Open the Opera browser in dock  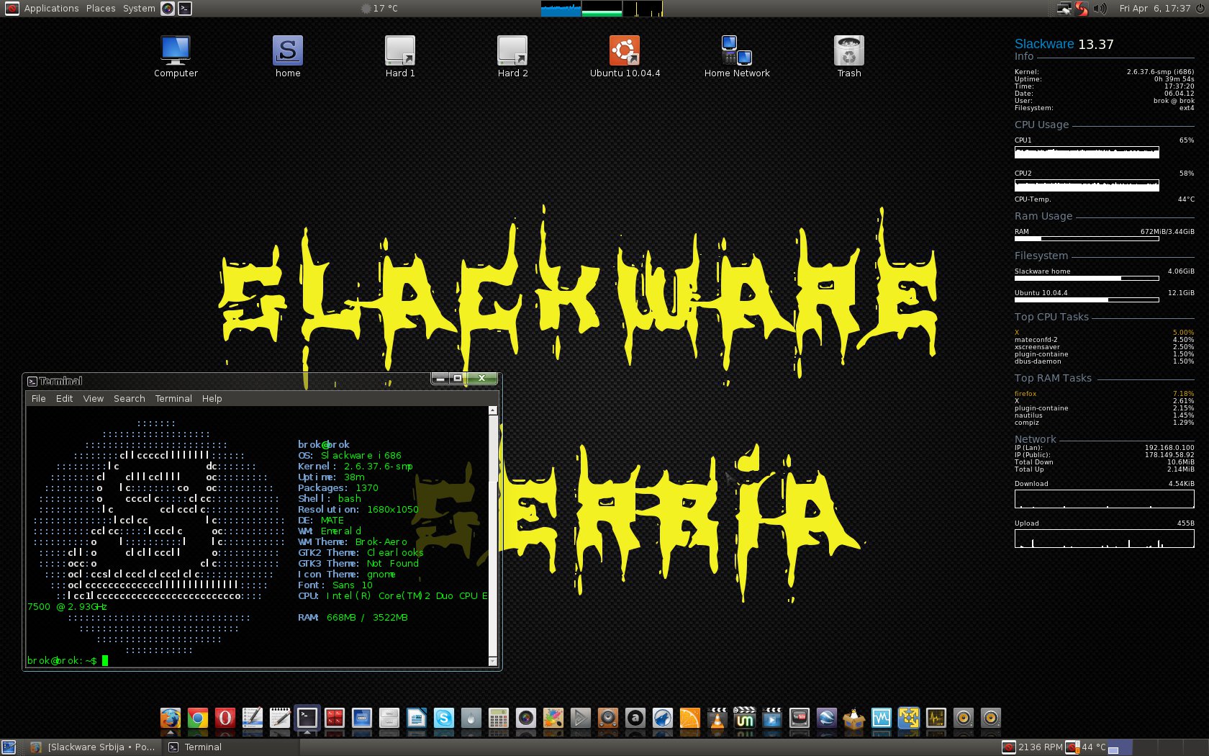tap(225, 718)
